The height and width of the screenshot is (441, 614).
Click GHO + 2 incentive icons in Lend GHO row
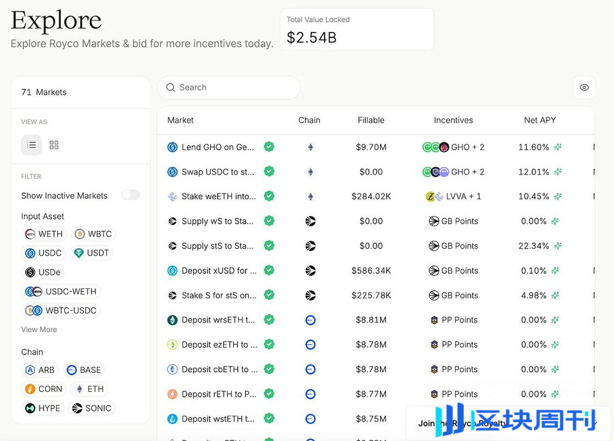[435, 147]
